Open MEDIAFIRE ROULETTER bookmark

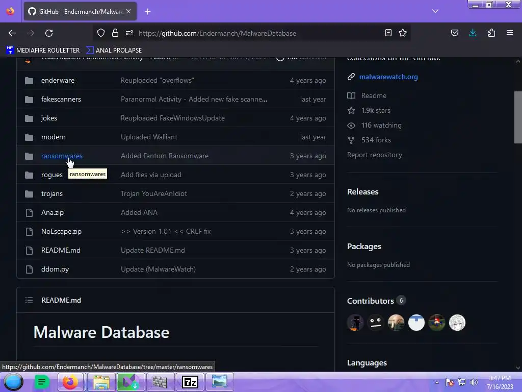tap(43, 51)
